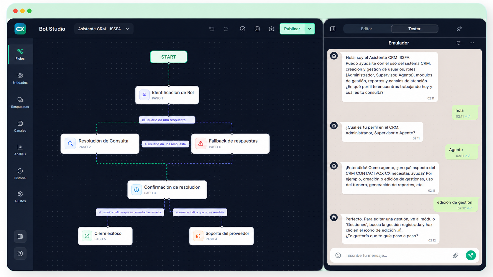Click the 'hola' sent message
This screenshot has width=493, height=277.
point(465,113)
